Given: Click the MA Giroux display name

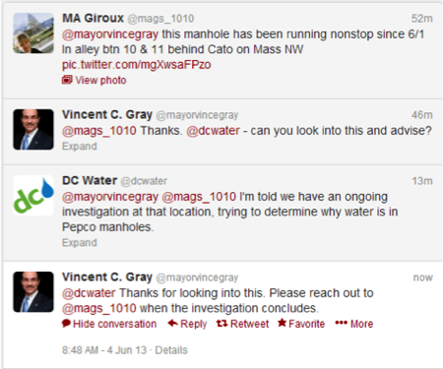Looking at the screenshot, I should click(x=94, y=18).
